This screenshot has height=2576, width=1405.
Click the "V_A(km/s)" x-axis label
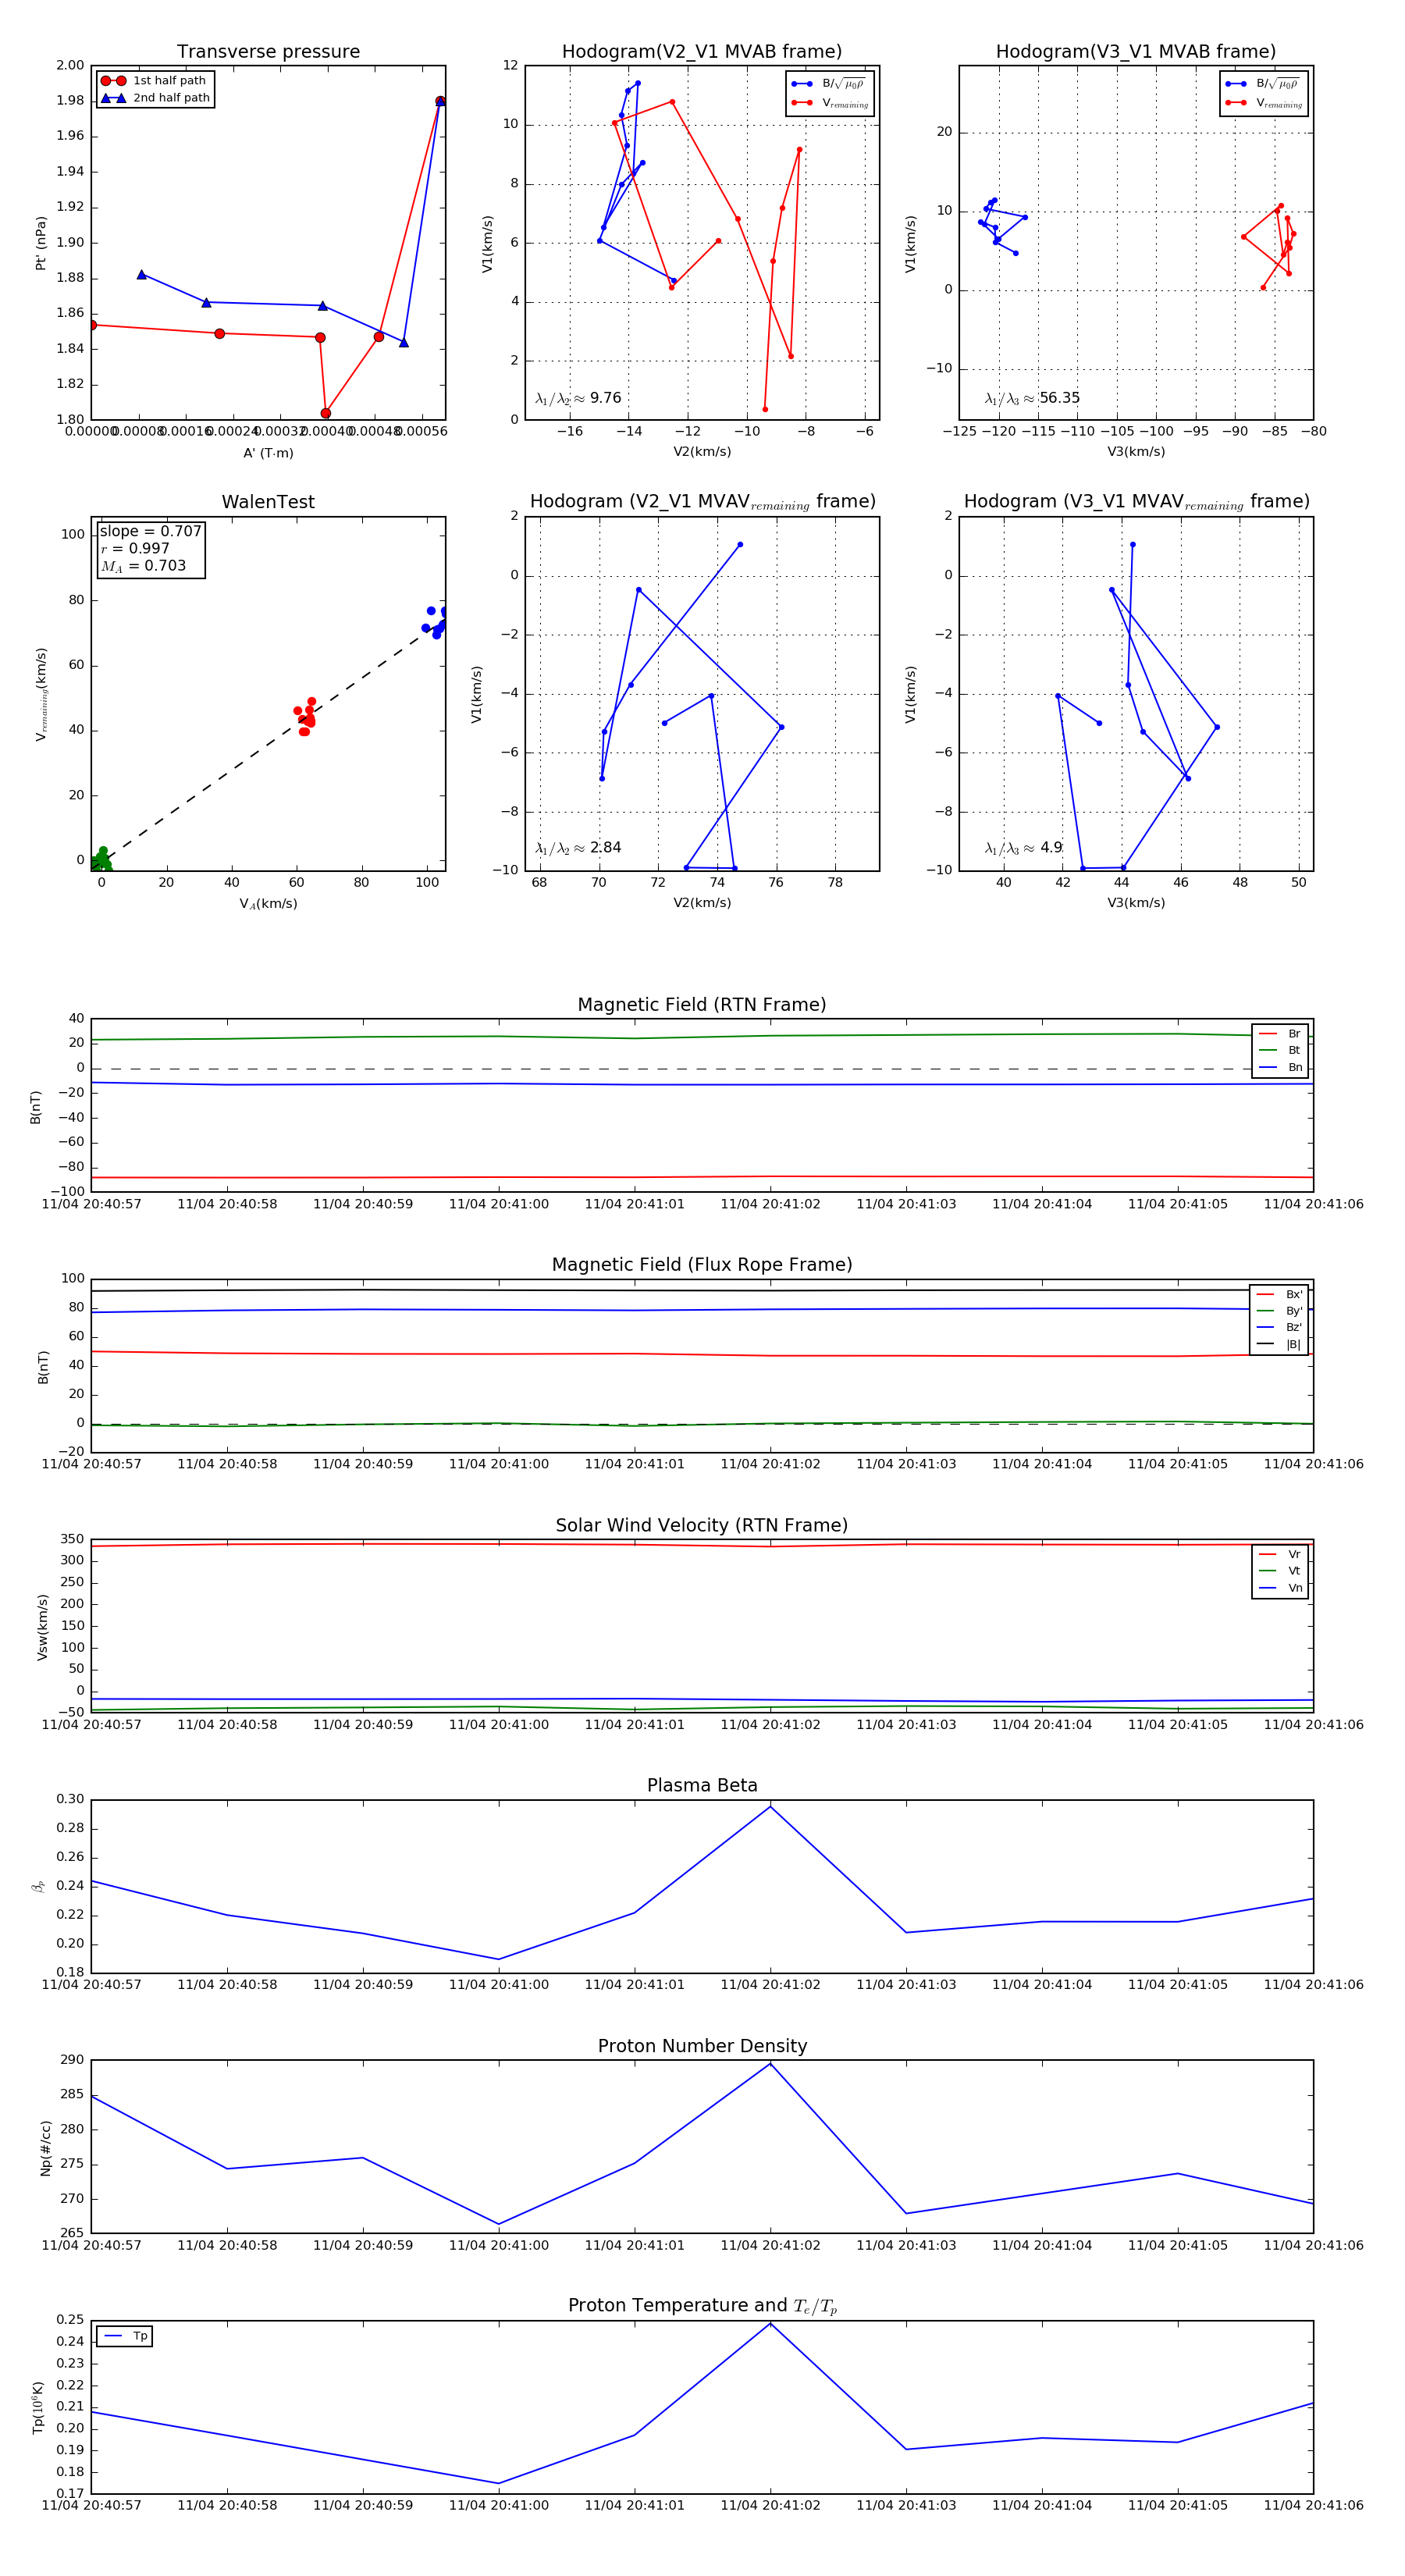(x=268, y=904)
